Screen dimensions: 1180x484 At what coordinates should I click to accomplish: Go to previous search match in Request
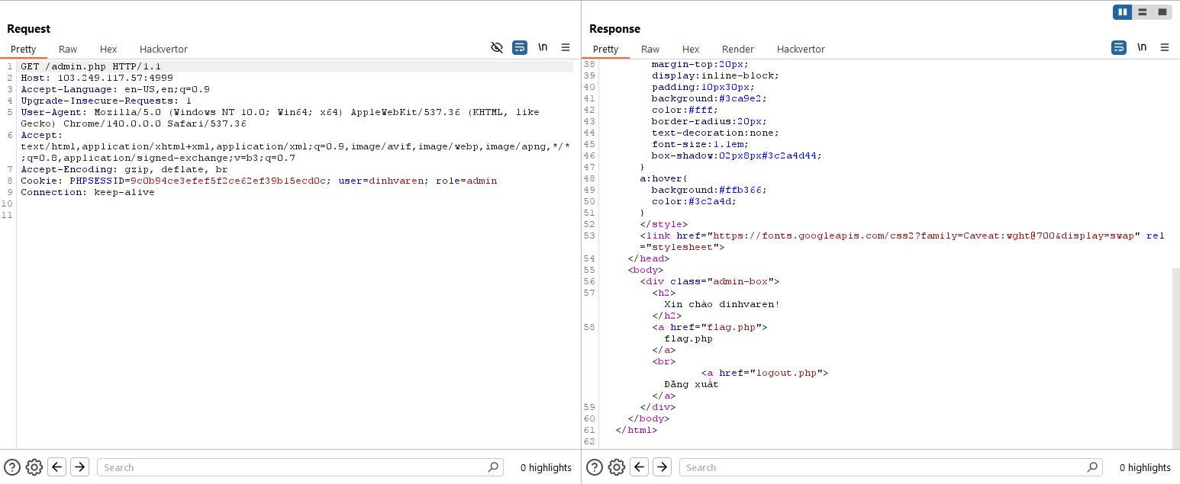pyautogui.click(x=57, y=466)
